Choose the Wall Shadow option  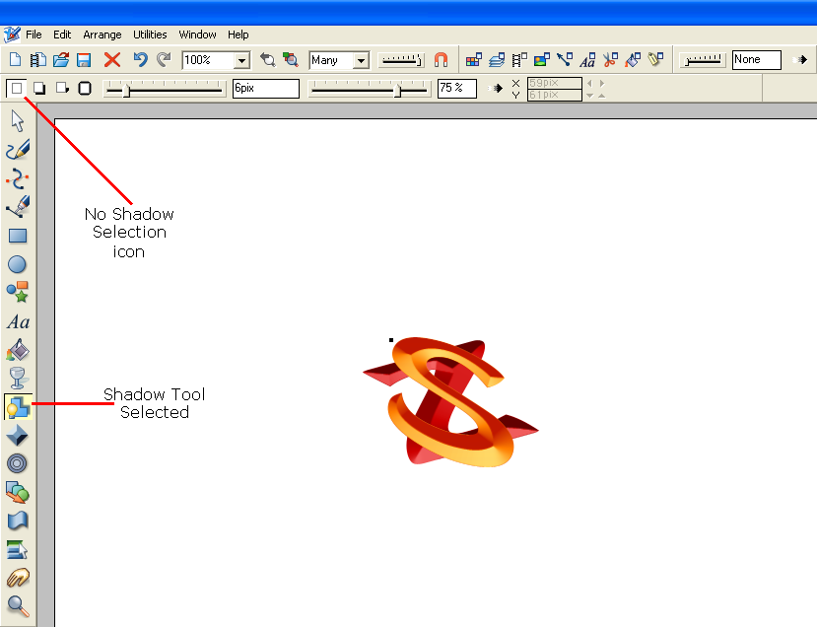tap(39, 88)
